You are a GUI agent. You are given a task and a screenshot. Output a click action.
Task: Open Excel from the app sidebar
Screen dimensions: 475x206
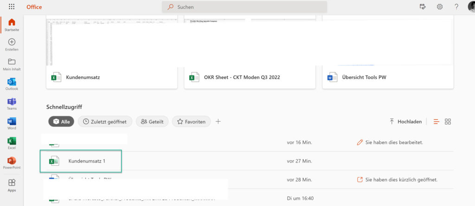pyautogui.click(x=12, y=141)
